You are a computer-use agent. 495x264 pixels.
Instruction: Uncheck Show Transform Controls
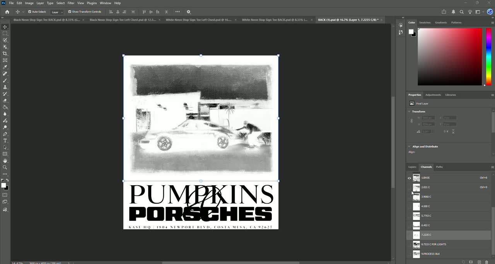coord(70,12)
